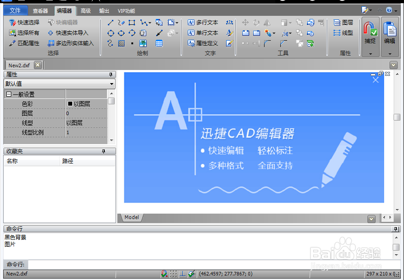This screenshot has width=404, height=280.
Task: Open Linetype (线型) properties
Action: (x=343, y=33)
